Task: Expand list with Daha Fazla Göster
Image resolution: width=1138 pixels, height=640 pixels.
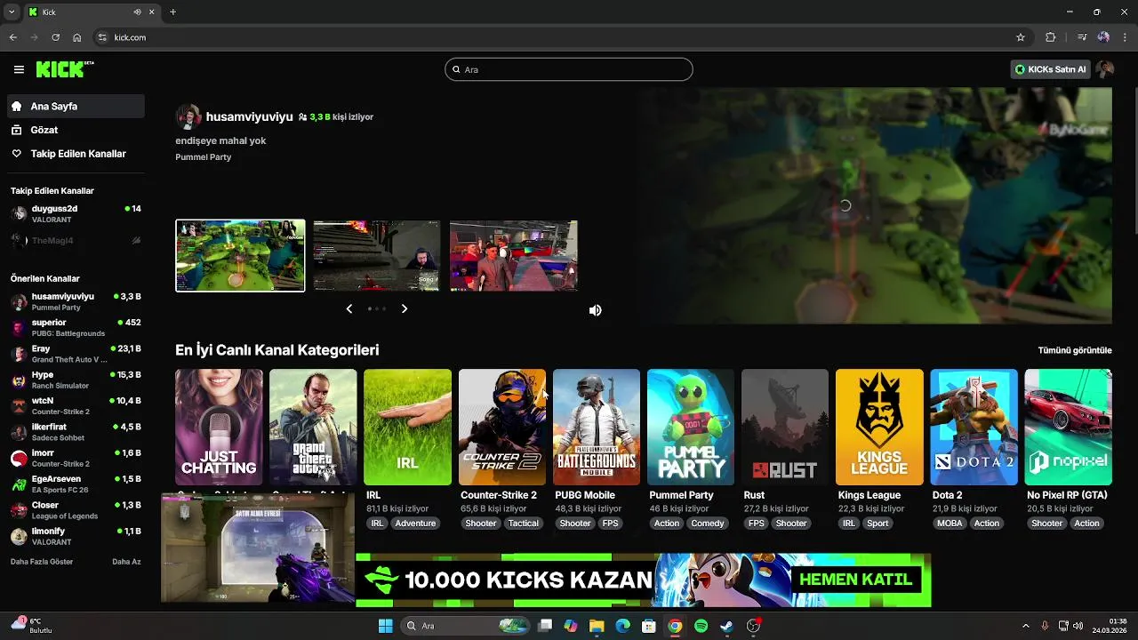Action: (x=42, y=562)
